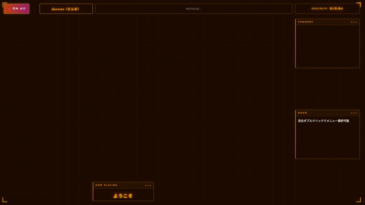Focus the MESSAGE... input field
365x205 pixels.
194,9
